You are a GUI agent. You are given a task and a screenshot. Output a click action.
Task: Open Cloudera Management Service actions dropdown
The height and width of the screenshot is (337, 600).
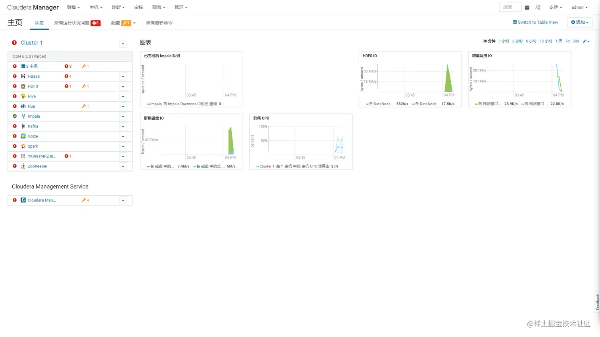click(x=123, y=200)
